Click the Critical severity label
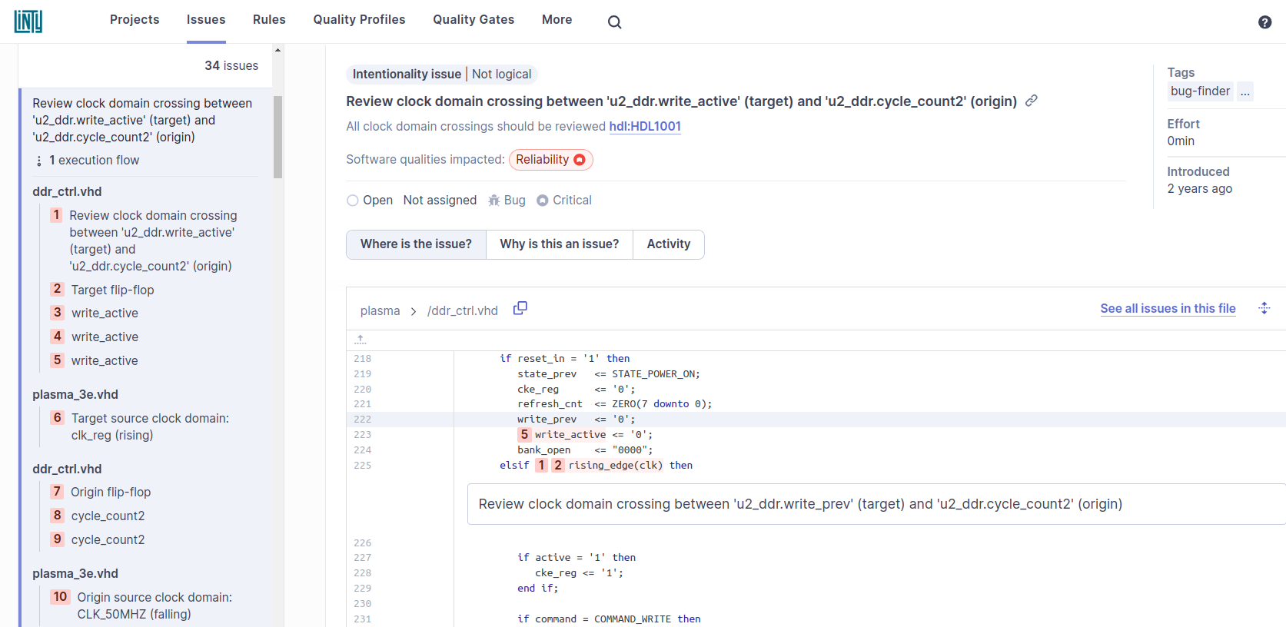The image size is (1286, 627). point(572,201)
